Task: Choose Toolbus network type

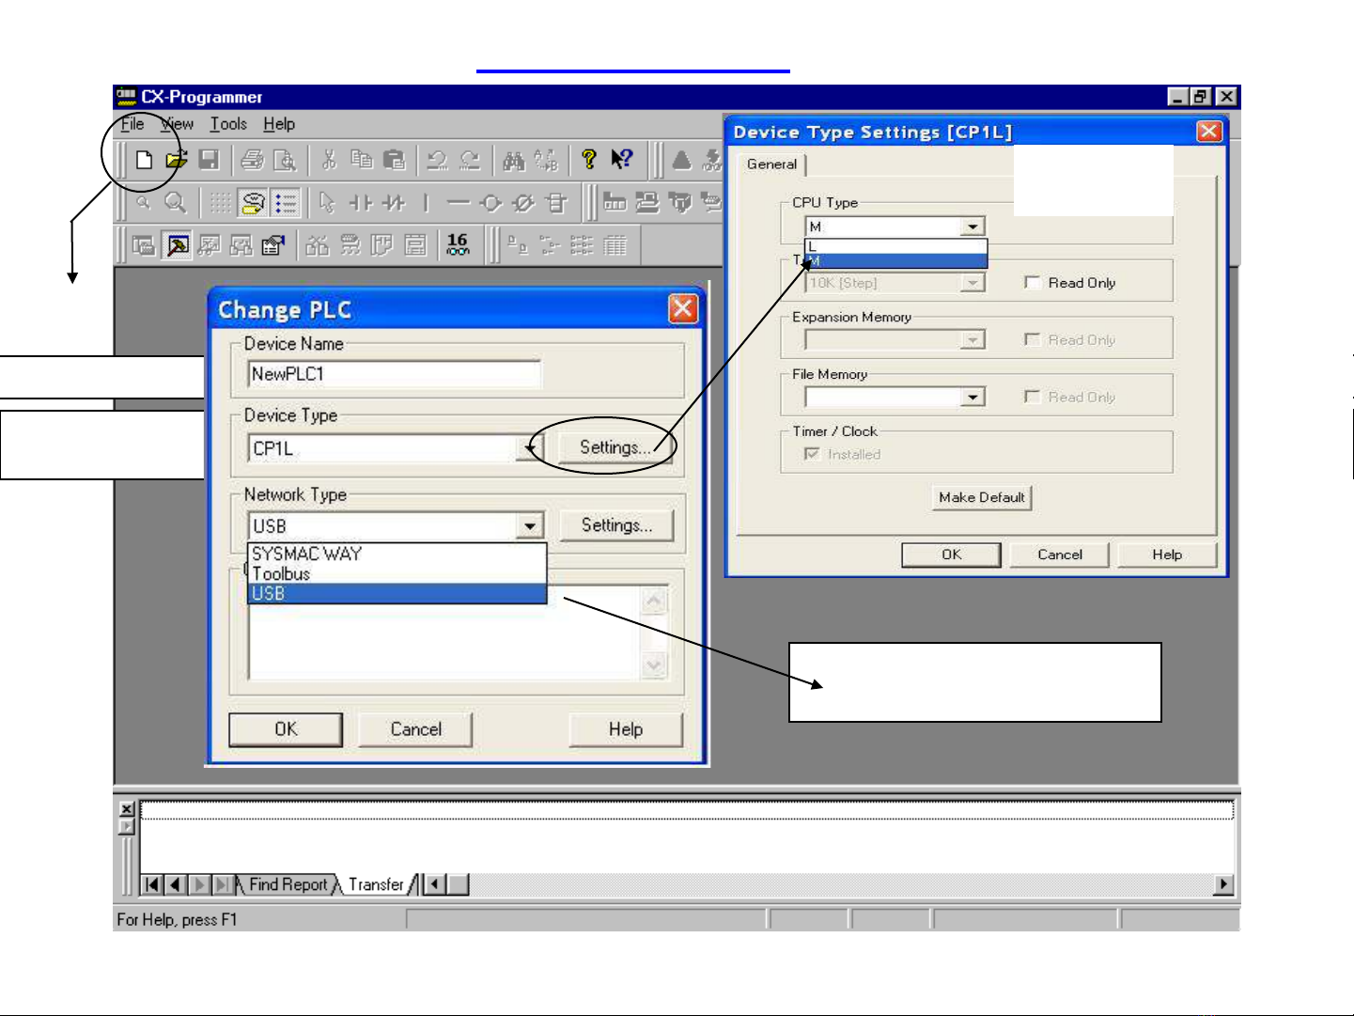Action: (x=397, y=573)
